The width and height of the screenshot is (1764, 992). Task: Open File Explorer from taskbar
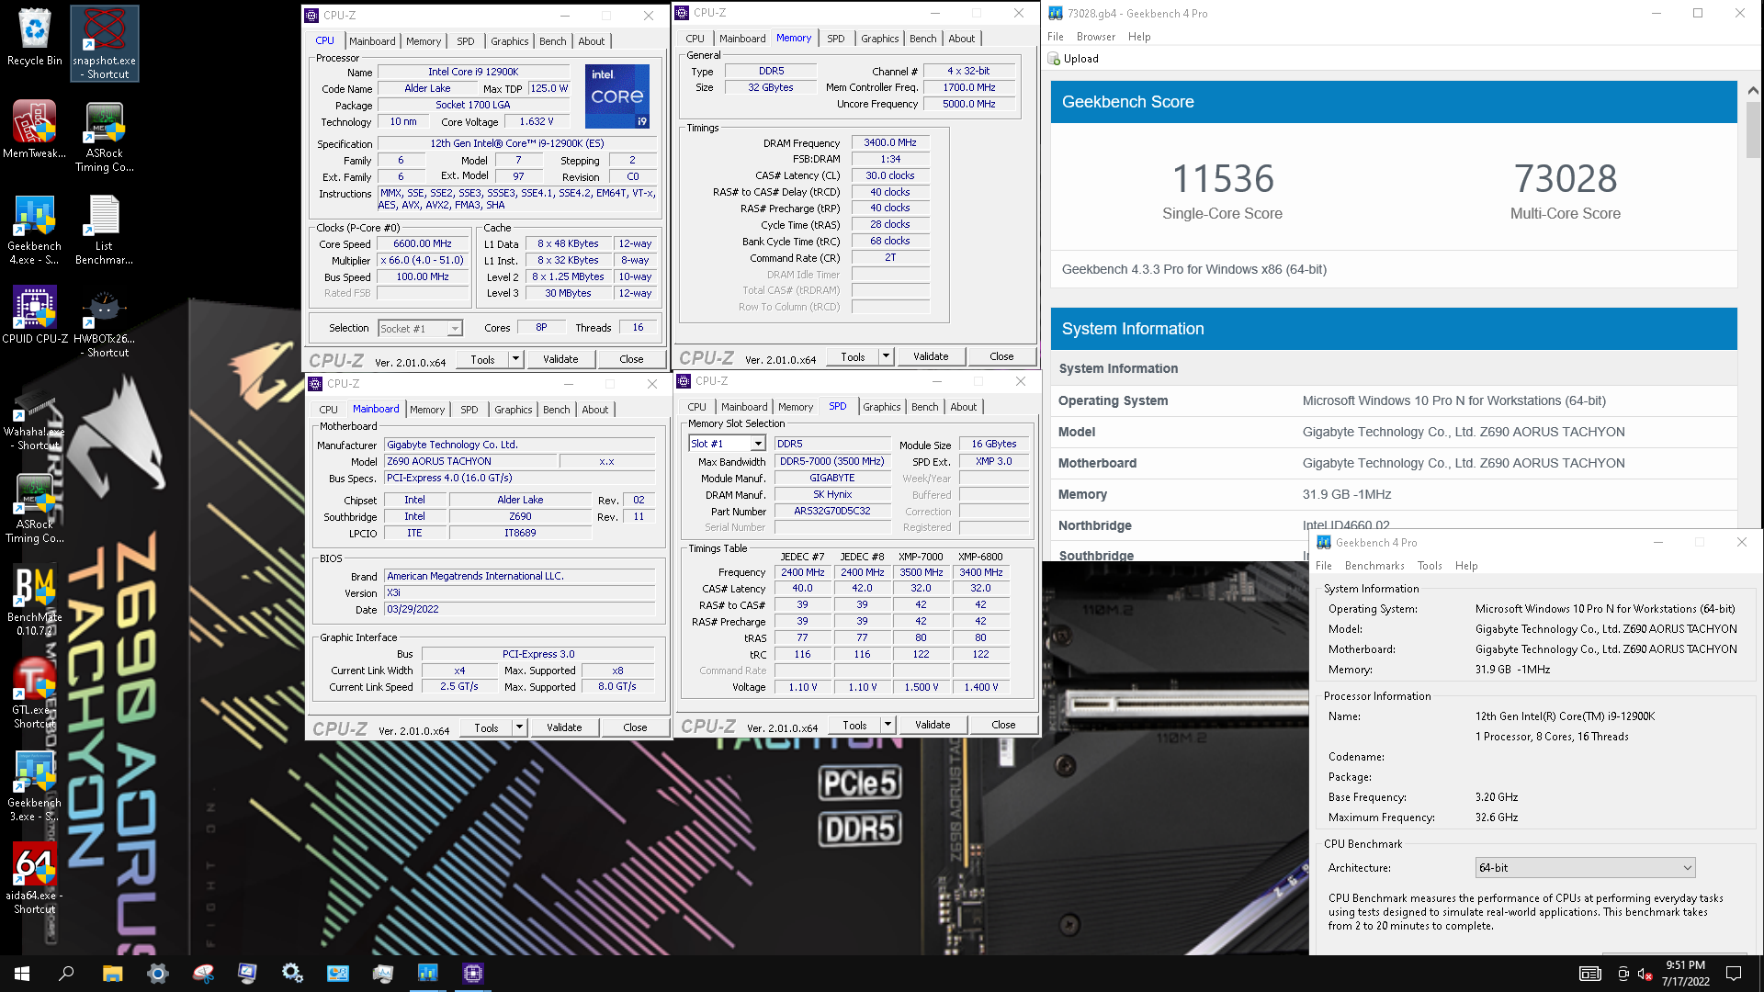112,974
